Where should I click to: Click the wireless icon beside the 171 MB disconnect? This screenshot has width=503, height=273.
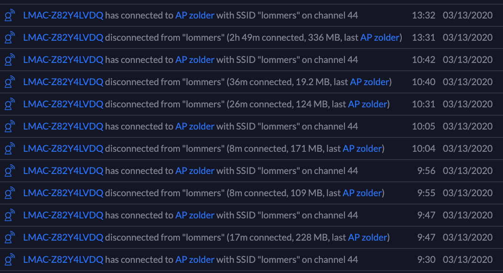10,149
